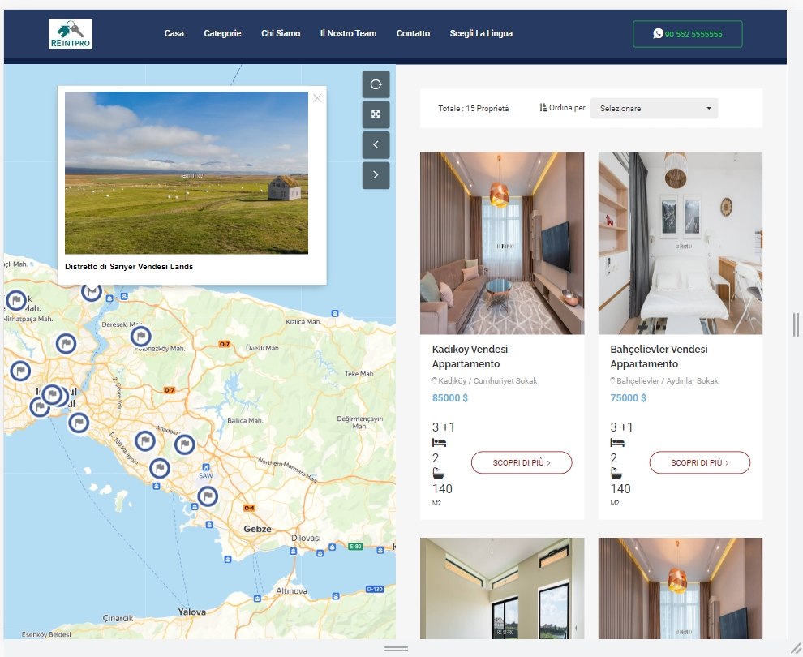Go to the next map property
The image size is (803, 657).
[376, 175]
